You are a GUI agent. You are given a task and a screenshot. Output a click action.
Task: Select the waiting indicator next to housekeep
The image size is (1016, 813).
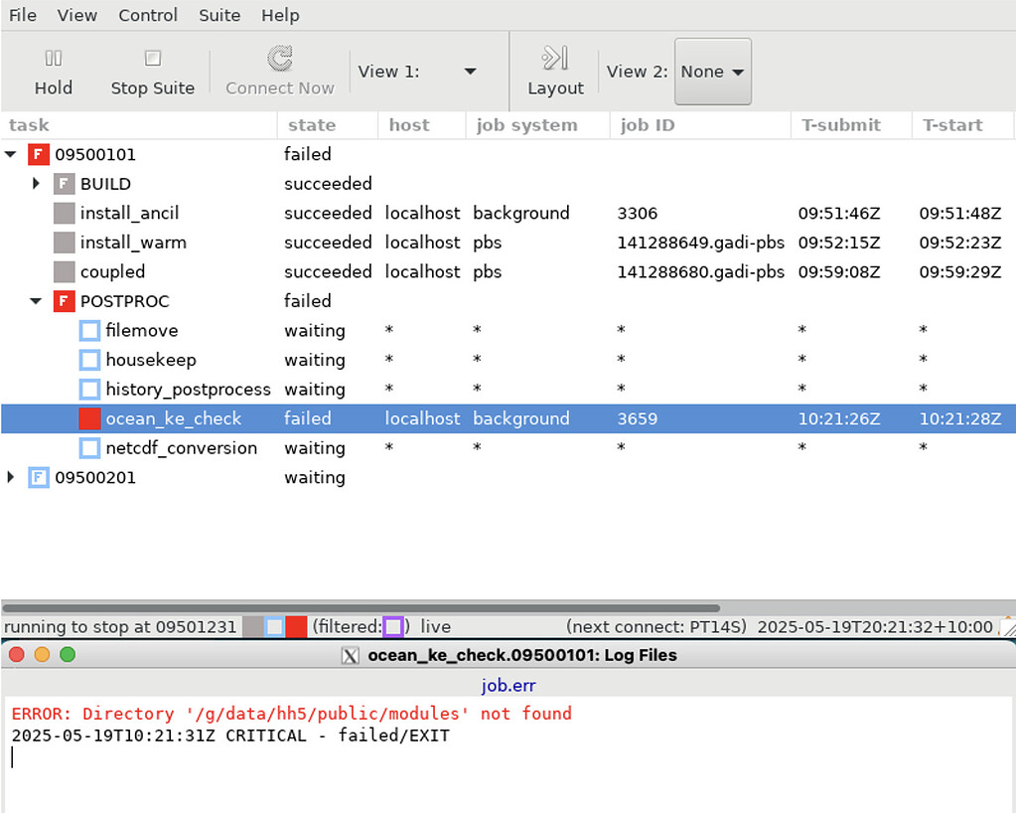[x=88, y=360]
